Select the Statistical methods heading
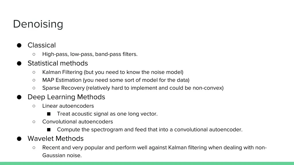Image resolution: width=294 pixels, height=165 pixels. 58,63
